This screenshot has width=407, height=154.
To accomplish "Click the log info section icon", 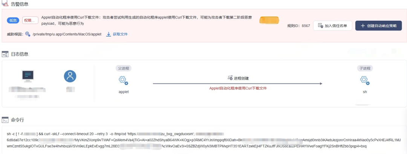I will [x=5, y=54].
